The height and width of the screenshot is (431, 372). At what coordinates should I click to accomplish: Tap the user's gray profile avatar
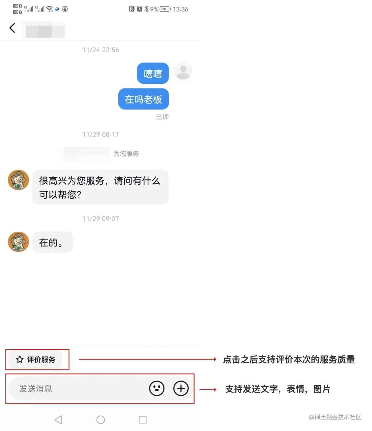click(183, 71)
